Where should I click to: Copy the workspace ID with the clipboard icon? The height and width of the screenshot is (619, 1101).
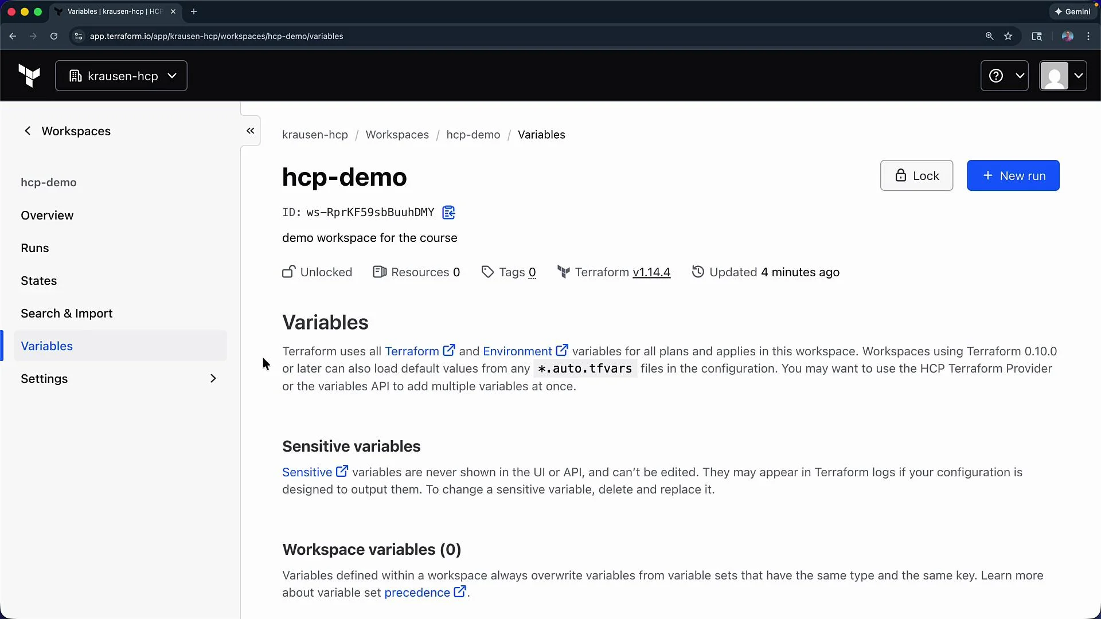pyautogui.click(x=448, y=213)
